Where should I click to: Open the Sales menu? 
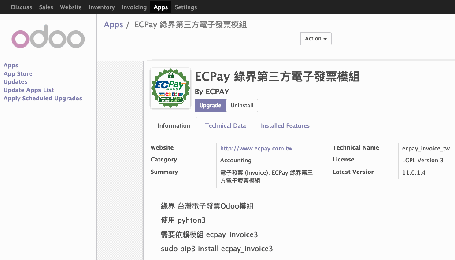[46, 7]
